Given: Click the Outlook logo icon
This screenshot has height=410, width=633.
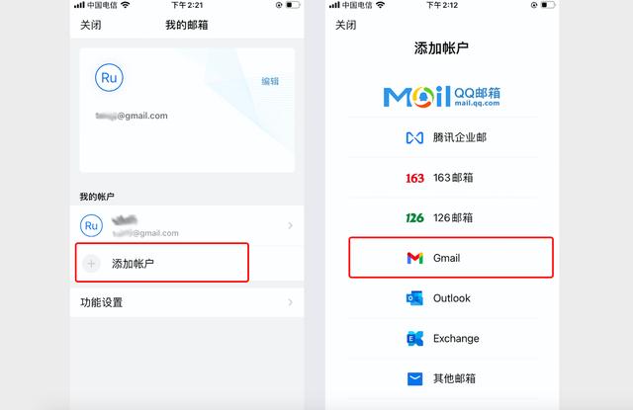Looking at the screenshot, I should point(414,298).
